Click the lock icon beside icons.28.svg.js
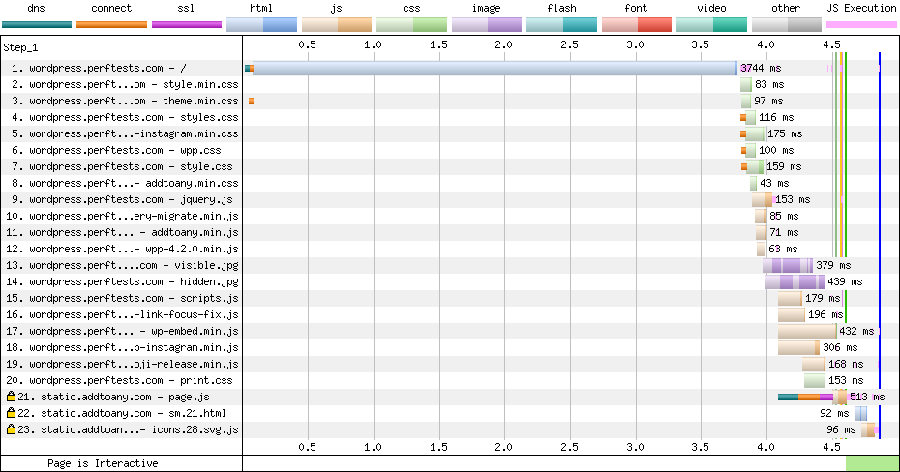The height and width of the screenshot is (472, 900). (11, 429)
